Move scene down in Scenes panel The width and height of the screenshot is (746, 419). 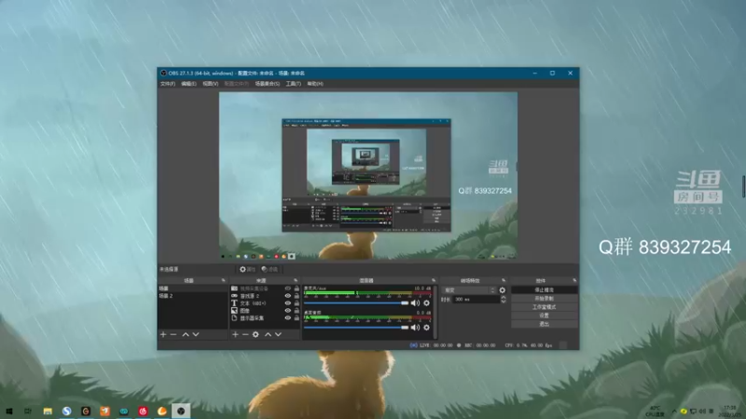pos(196,335)
